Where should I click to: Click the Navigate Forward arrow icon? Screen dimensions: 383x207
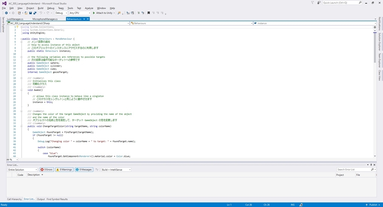pos(13,13)
